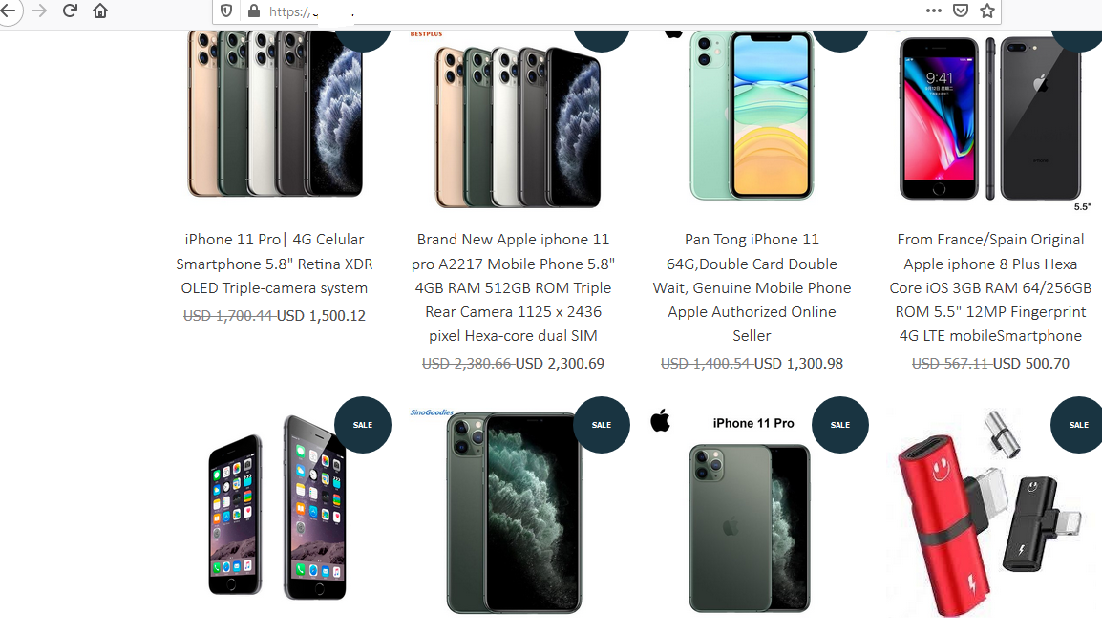Screen dimensions: 1102x634
Task: Go to browser home page icon
Action: [x=100, y=11]
